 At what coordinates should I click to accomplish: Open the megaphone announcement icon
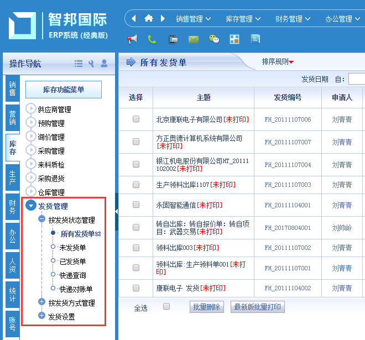132,39
